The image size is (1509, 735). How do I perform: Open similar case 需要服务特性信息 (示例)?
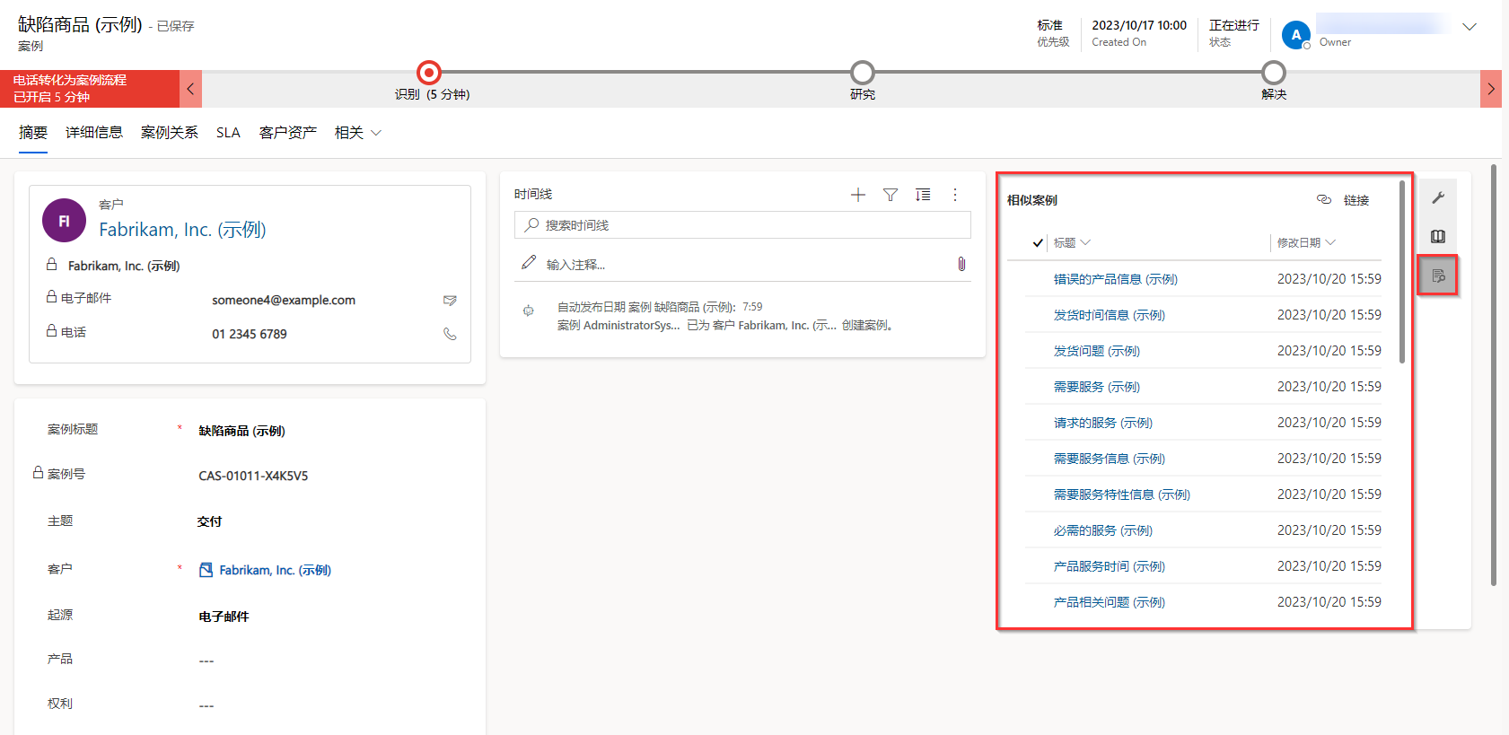[1122, 494]
